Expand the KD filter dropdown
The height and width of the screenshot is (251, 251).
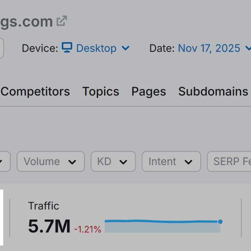[x=113, y=162]
